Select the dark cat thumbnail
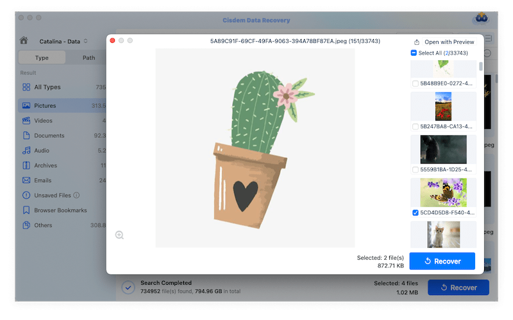This screenshot has height=320, width=513. 443,149
